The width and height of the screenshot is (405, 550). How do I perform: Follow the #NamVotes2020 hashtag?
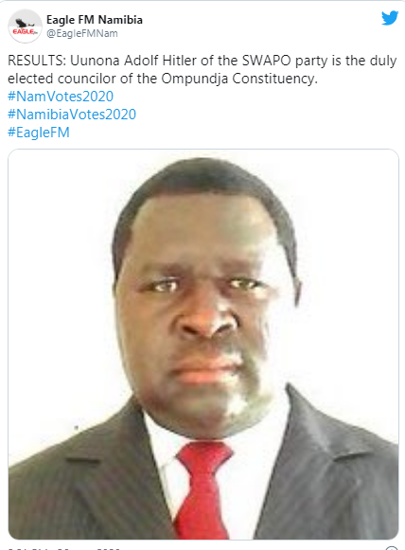pyautogui.click(x=61, y=97)
